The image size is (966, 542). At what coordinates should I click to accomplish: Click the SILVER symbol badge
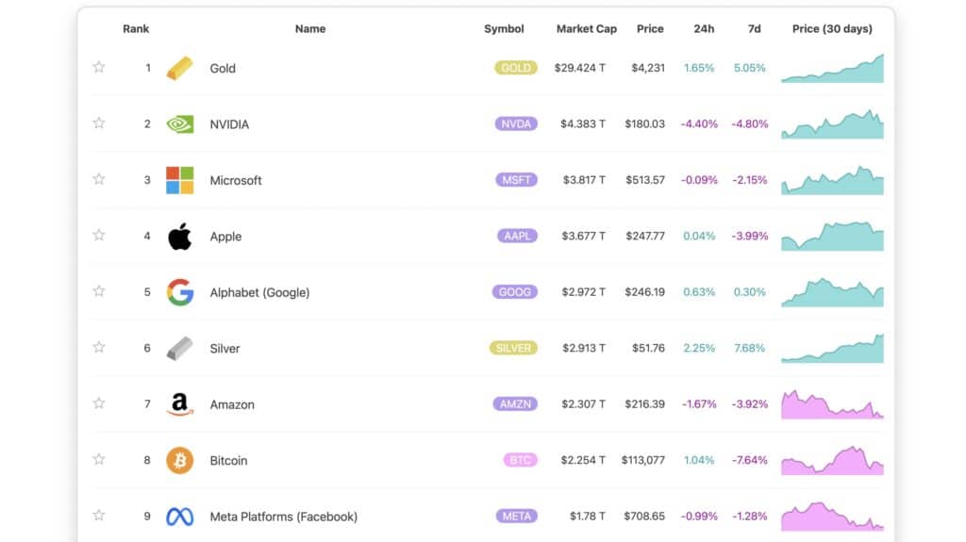(513, 348)
